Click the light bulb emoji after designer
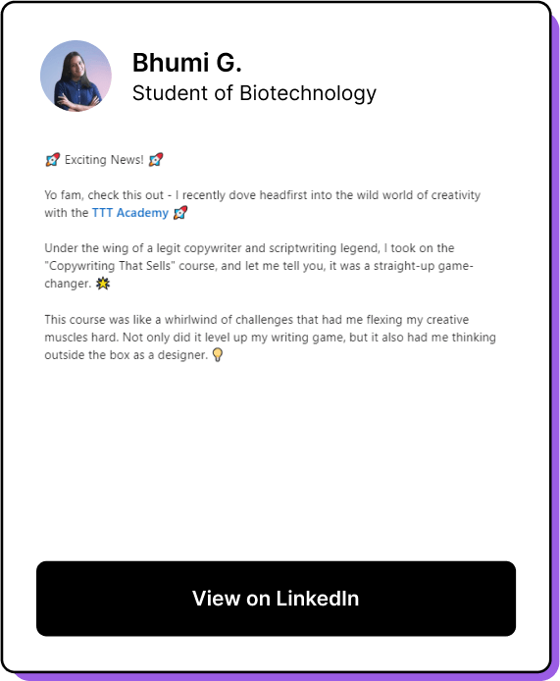Viewport: 560px width, 681px height. coord(218,355)
